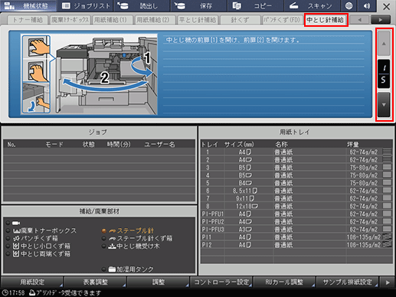
Task: Select tray 5 B4 row
Action: pos(296,183)
